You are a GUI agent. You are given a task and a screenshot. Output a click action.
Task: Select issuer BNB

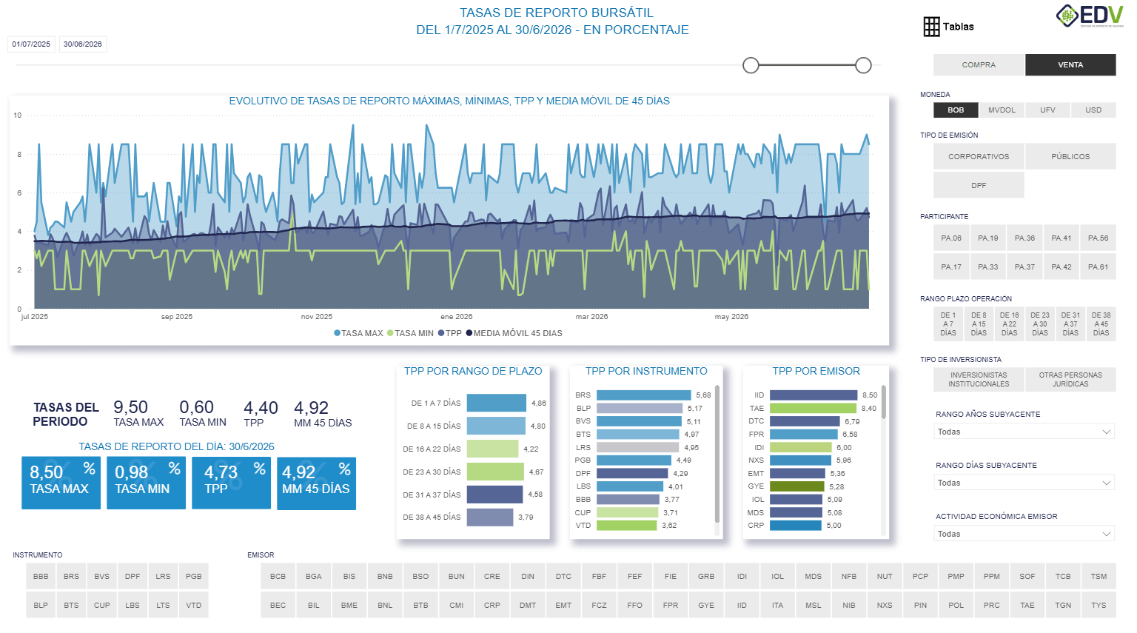385,577
